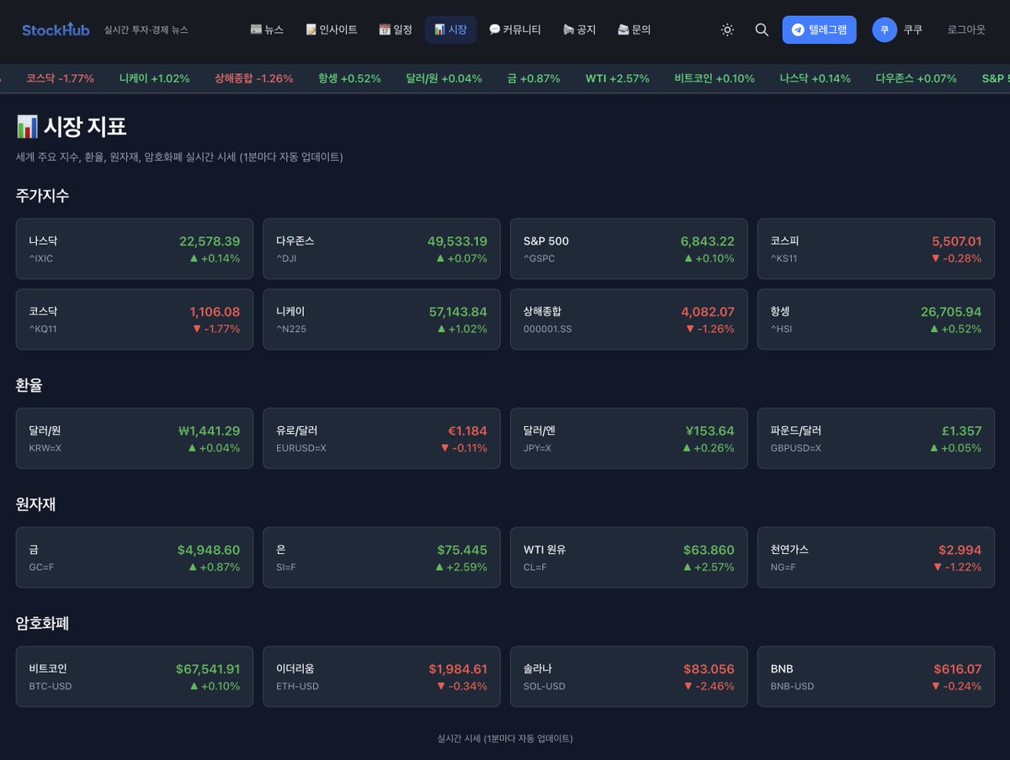Image resolution: width=1010 pixels, height=760 pixels.
Task: Open the 일정 nav menu item
Action: point(396,29)
